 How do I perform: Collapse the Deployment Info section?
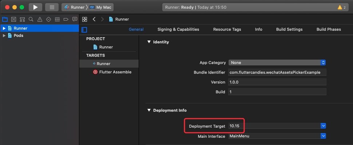click(x=148, y=110)
